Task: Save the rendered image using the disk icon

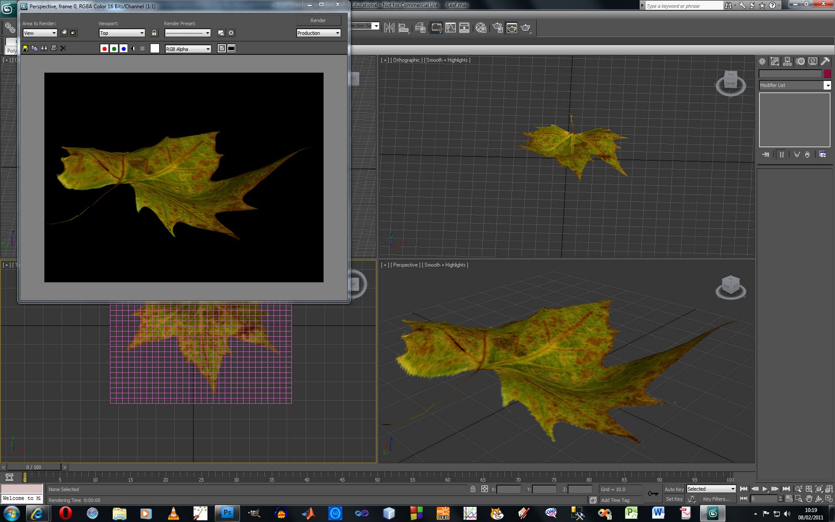Action: click(25, 48)
